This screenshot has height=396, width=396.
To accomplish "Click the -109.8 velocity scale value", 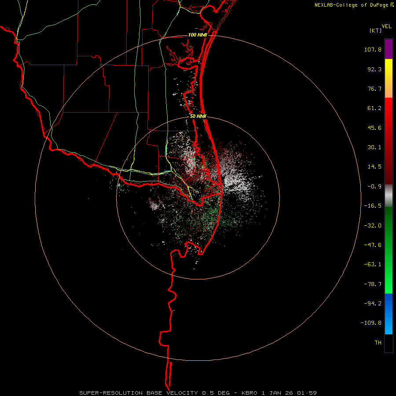I will click(371, 323).
